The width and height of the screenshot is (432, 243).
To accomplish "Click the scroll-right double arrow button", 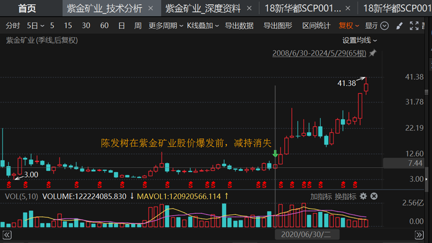I will click(x=419, y=235).
